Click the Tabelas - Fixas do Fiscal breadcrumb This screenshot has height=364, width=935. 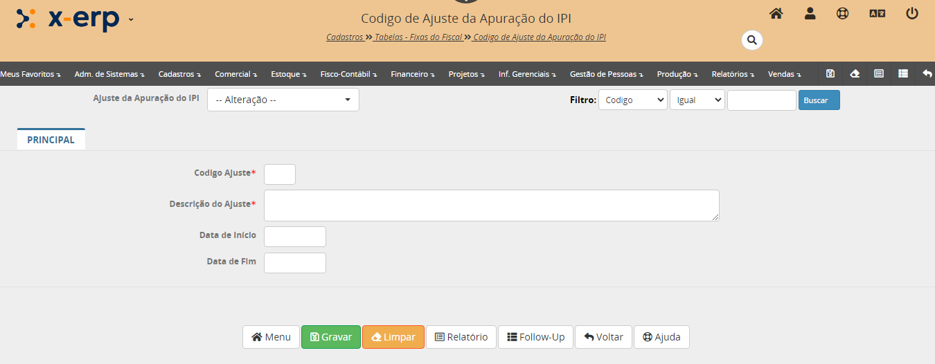point(418,37)
